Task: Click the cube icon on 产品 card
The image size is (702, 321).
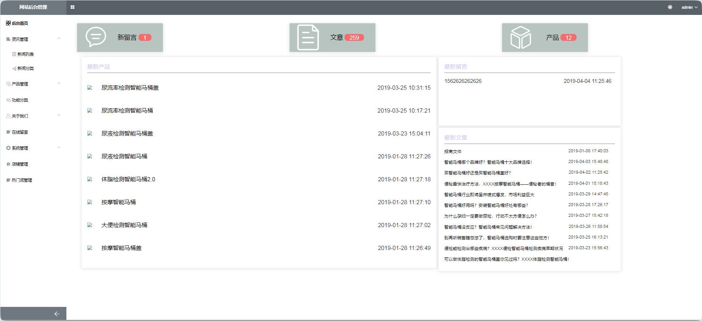Action: (521, 37)
